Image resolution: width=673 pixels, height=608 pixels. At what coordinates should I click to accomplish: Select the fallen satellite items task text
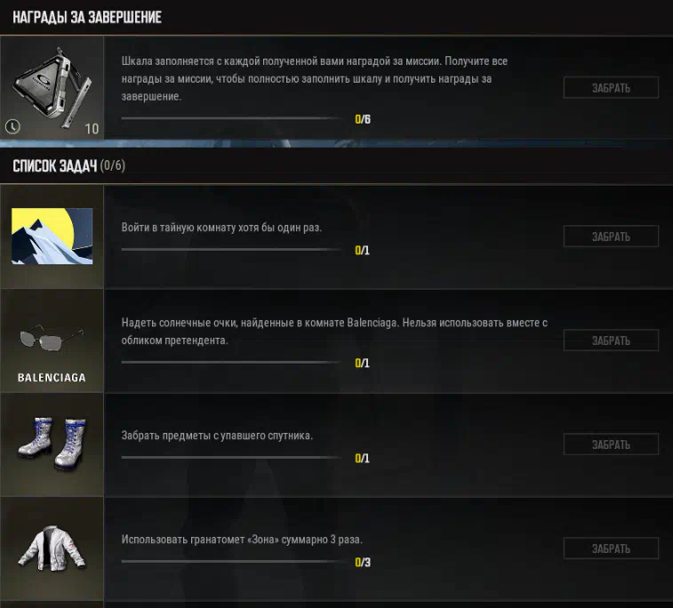[x=217, y=436]
